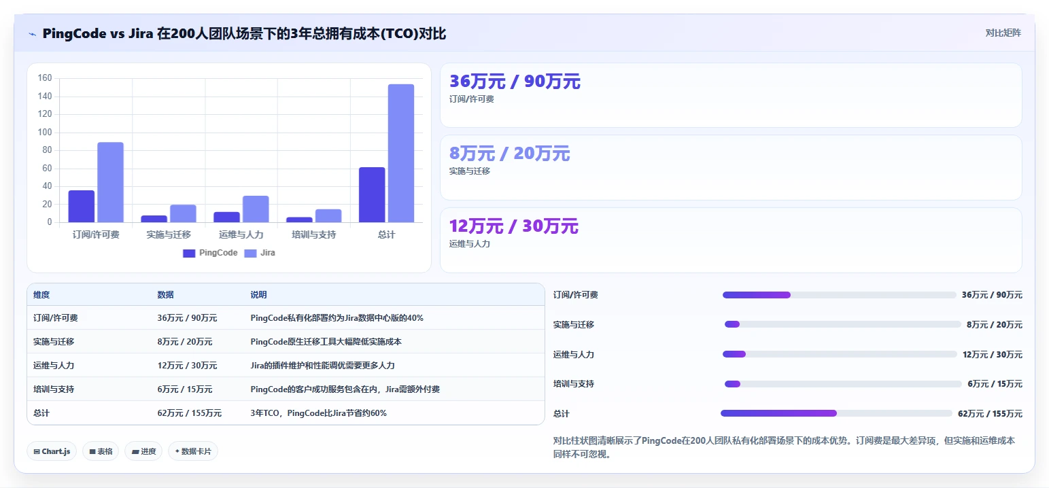
Task: Click the 进度 tag chip
Action: [143, 451]
